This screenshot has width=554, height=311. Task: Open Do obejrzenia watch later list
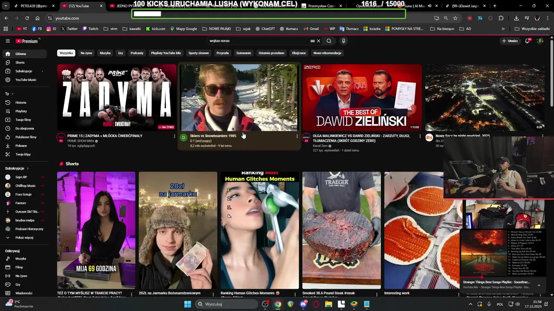pos(24,129)
